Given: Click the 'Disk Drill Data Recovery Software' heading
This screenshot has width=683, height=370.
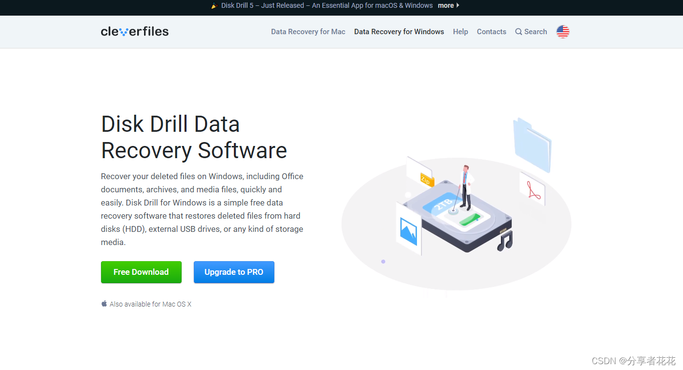Looking at the screenshot, I should click(x=194, y=137).
